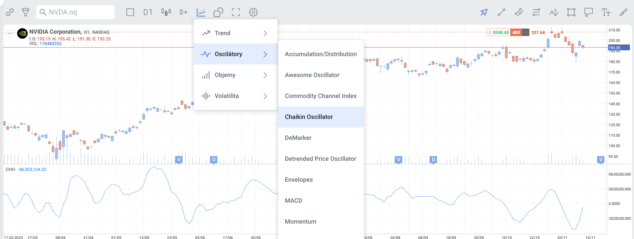Enter fullscreen with the brackets icon
Image resolution: width=634 pixels, height=239 pixels.
[x=236, y=12]
